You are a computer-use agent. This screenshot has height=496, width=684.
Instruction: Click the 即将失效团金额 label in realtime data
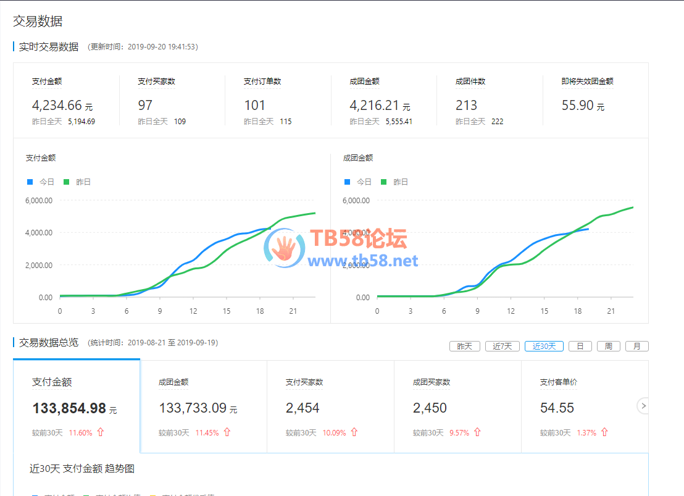click(587, 82)
